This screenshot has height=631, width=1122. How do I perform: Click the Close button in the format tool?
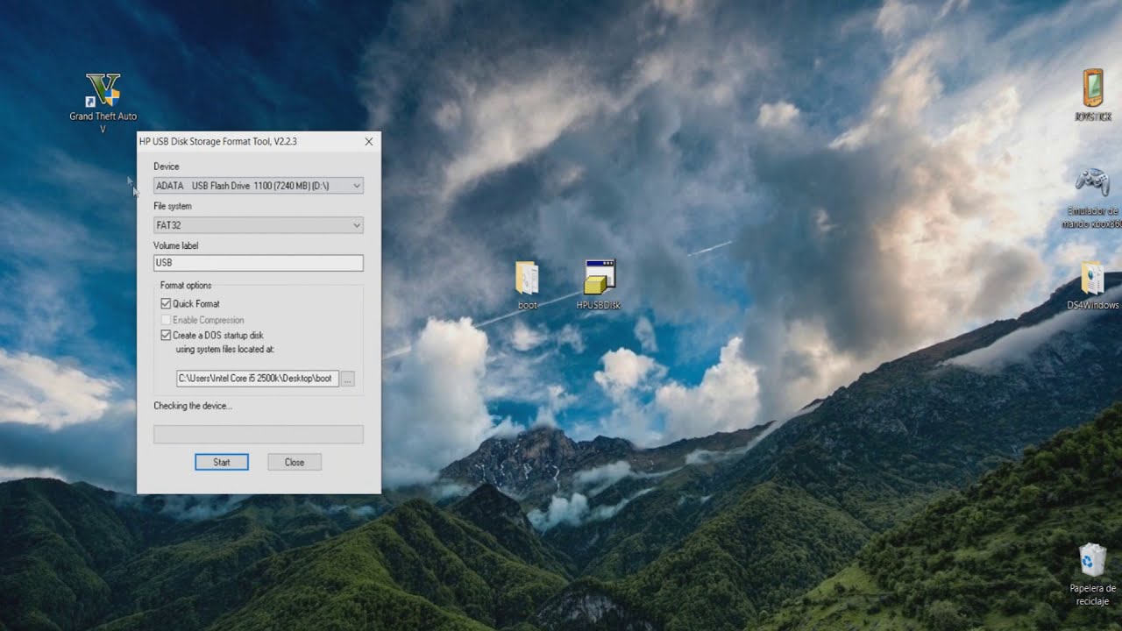(295, 462)
